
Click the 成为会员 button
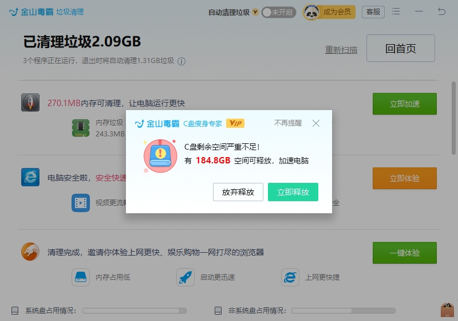(x=337, y=12)
